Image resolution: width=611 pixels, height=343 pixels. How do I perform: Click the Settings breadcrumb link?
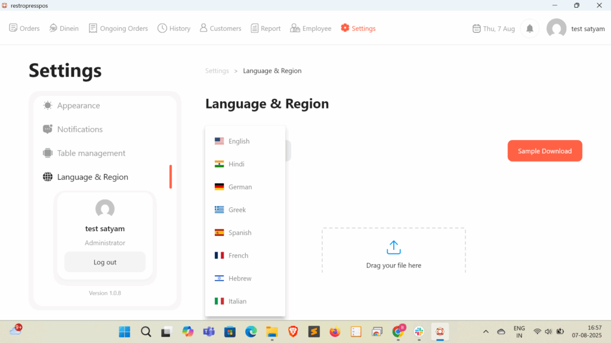point(217,71)
